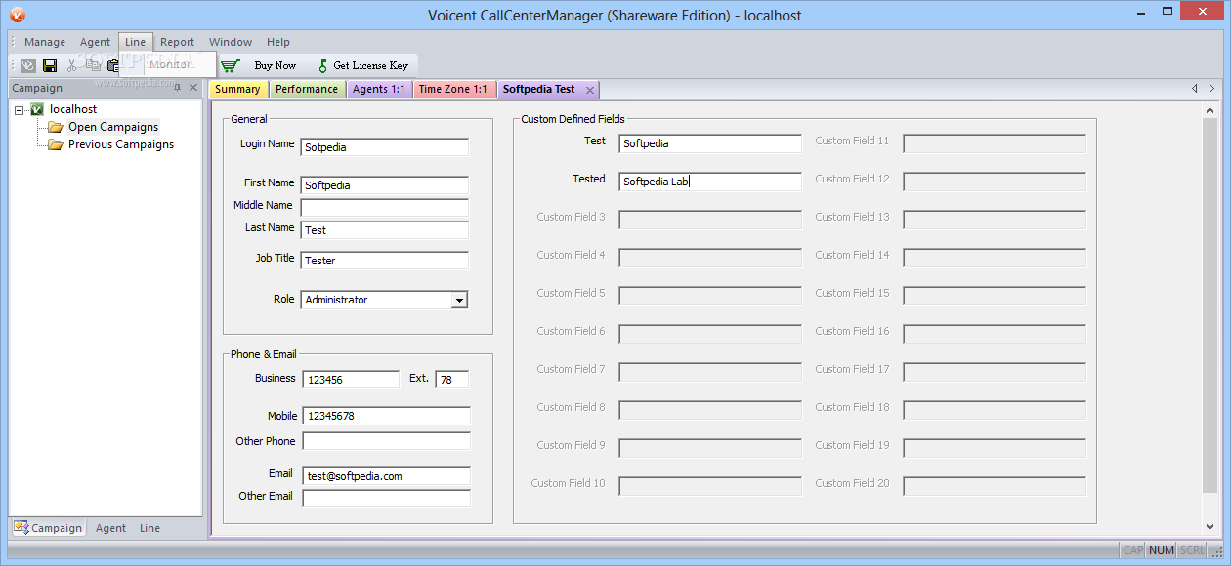
Task: Click the Paste clipboard toolbar icon
Action: (112, 65)
